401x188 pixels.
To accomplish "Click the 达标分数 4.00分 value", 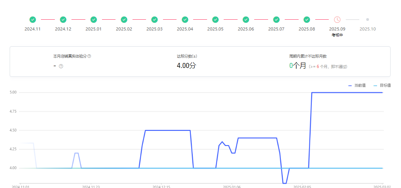I will click(187, 66).
